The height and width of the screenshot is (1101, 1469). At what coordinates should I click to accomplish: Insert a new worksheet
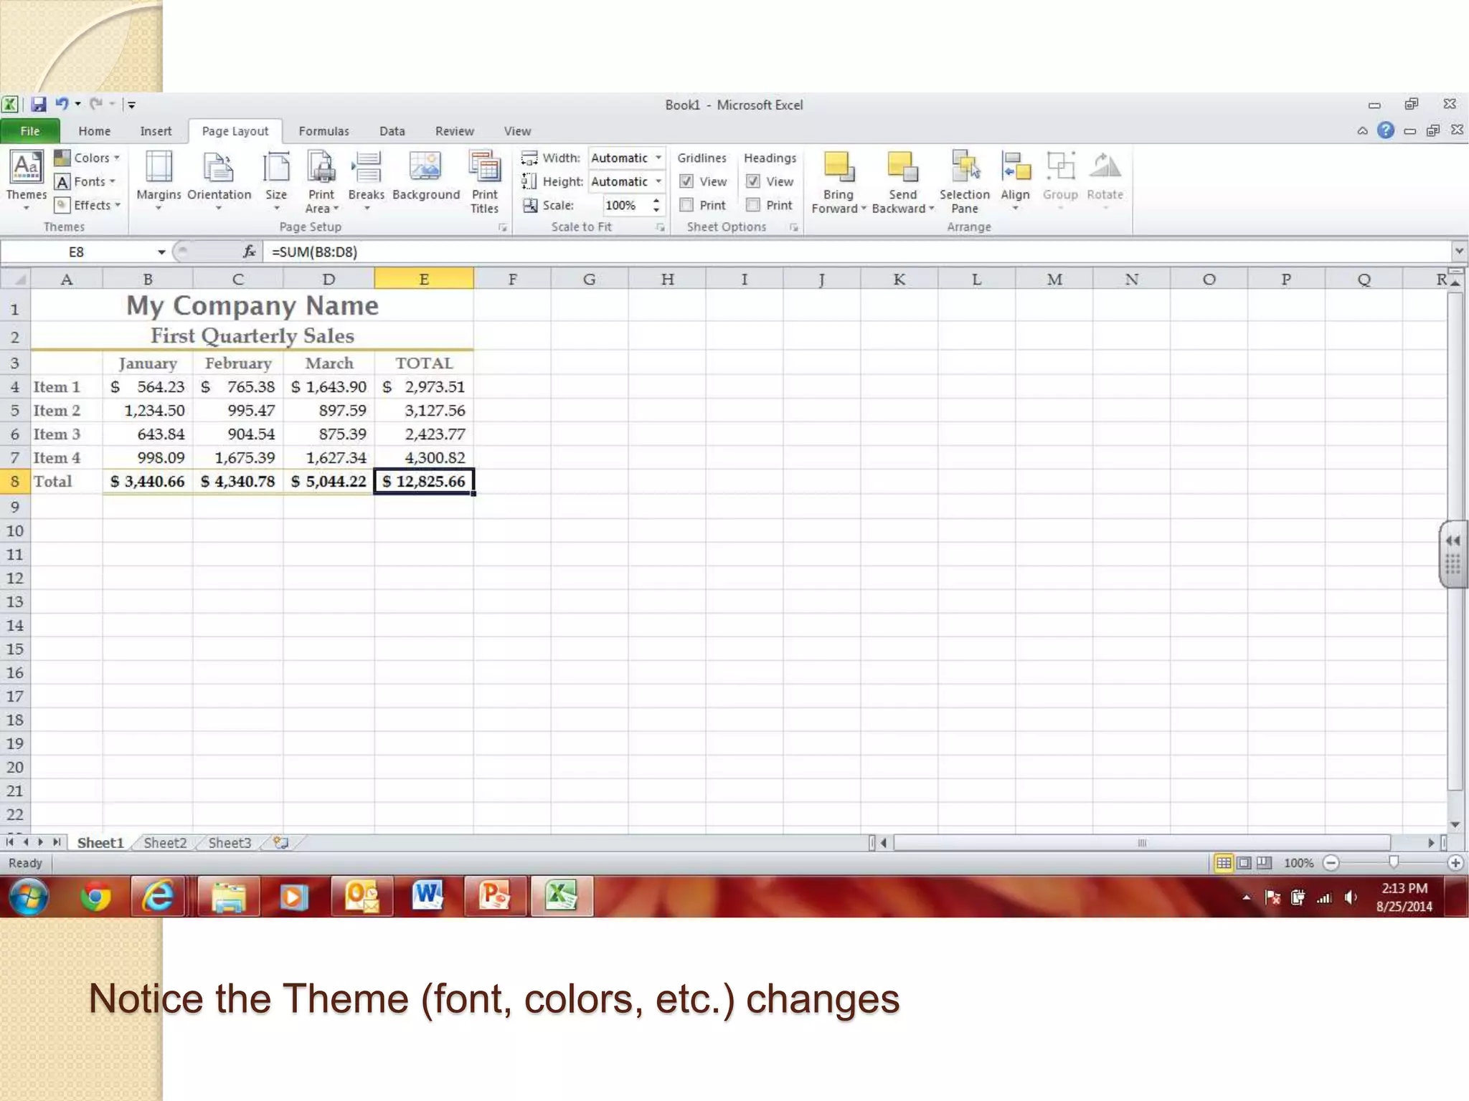click(281, 843)
